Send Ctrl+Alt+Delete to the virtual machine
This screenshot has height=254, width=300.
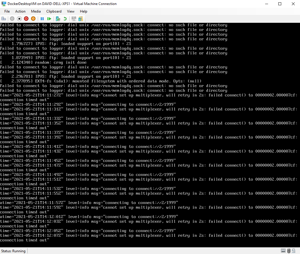coord(4,18)
